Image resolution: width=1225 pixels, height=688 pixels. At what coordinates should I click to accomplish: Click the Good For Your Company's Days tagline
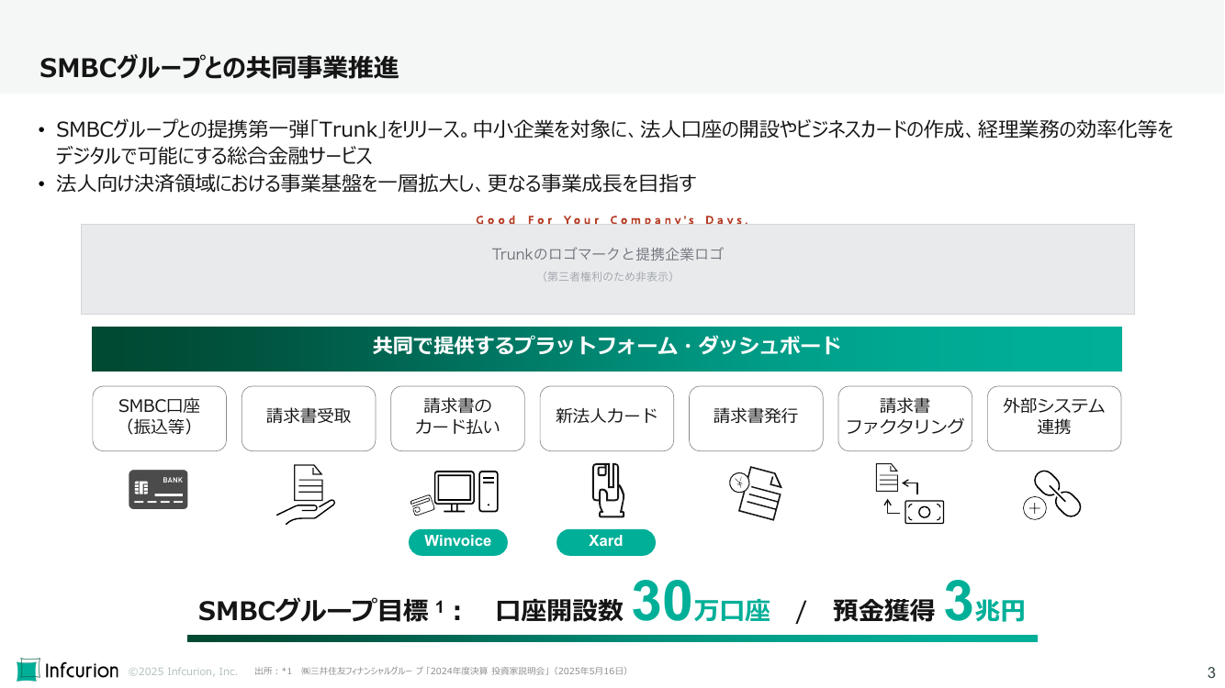coord(612,219)
